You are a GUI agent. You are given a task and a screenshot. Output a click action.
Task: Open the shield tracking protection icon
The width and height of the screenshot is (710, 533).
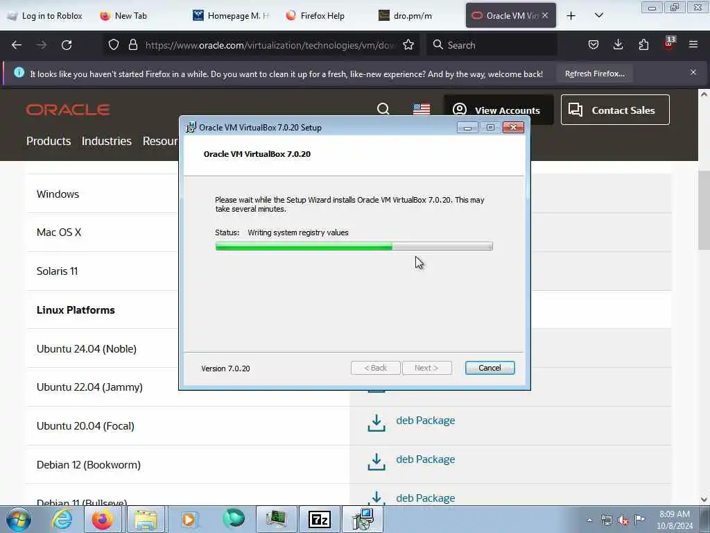tap(114, 44)
